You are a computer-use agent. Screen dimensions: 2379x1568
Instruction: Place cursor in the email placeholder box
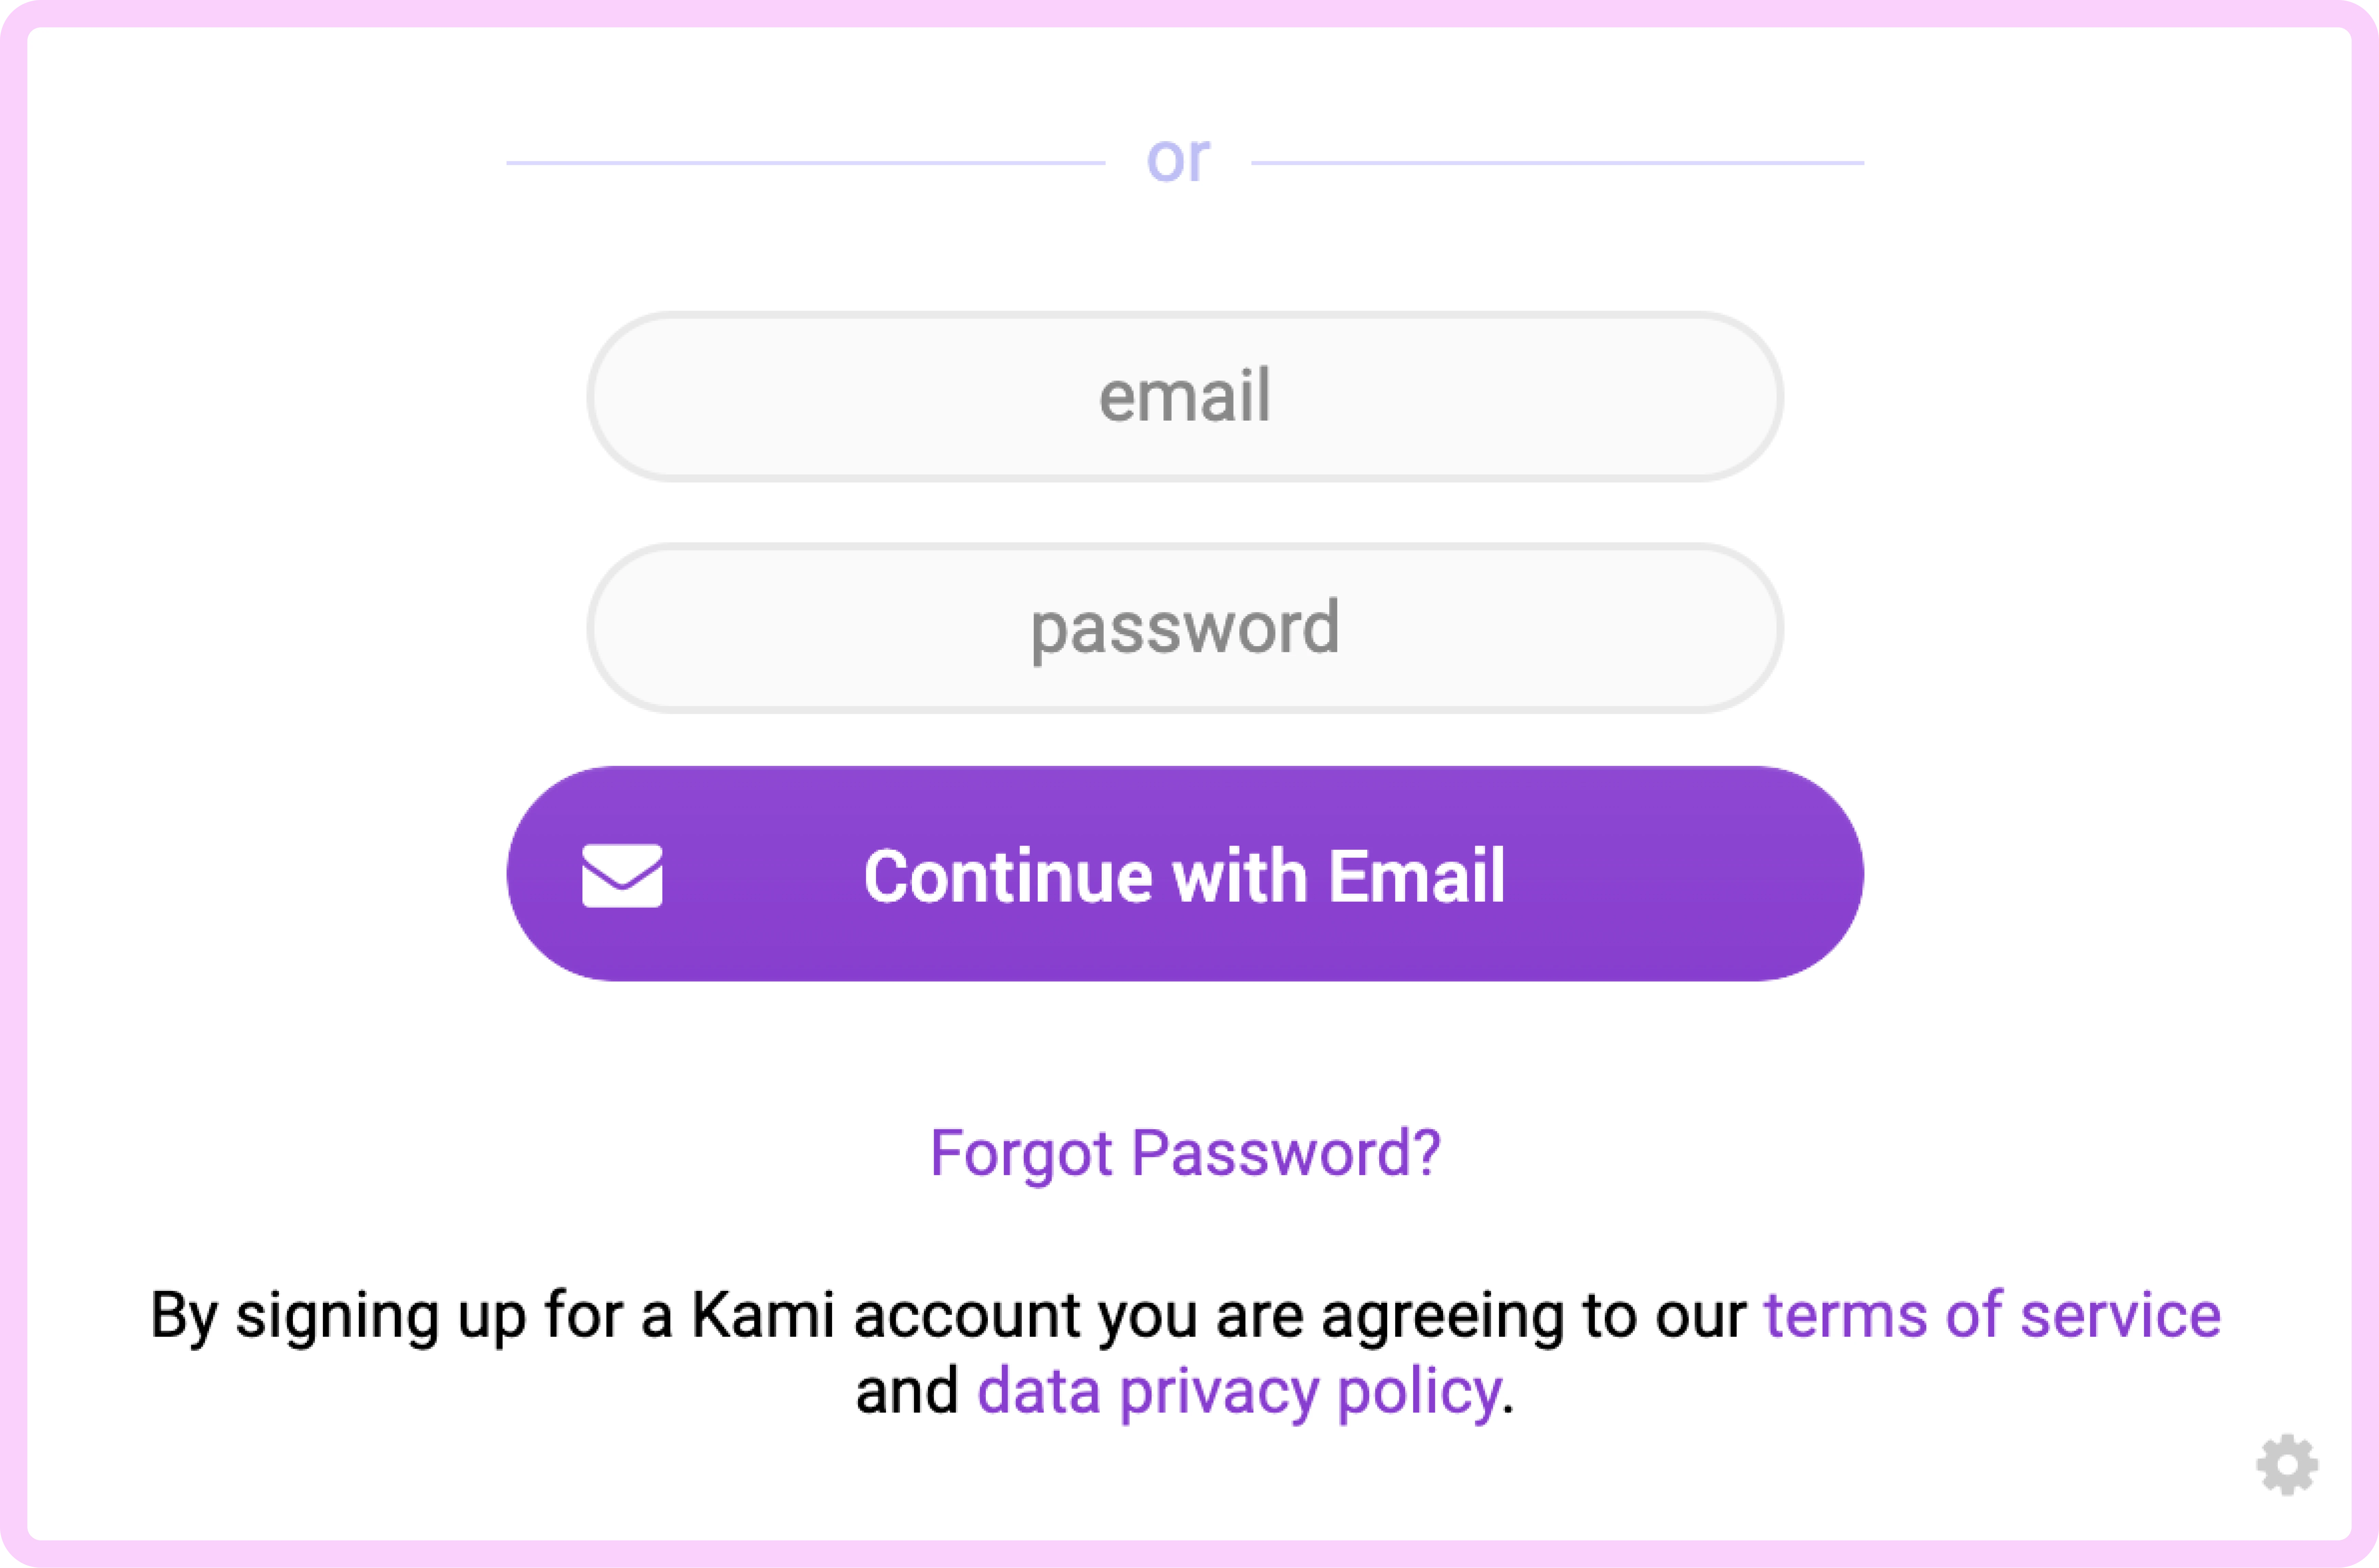1184,397
